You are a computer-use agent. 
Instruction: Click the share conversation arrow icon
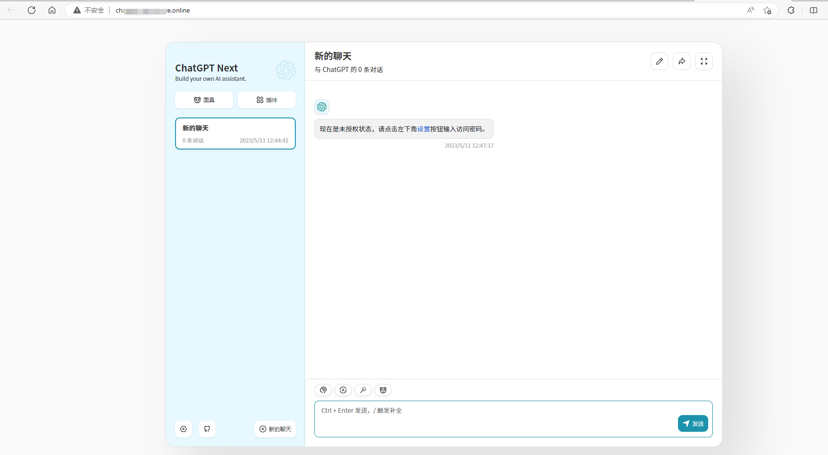682,61
